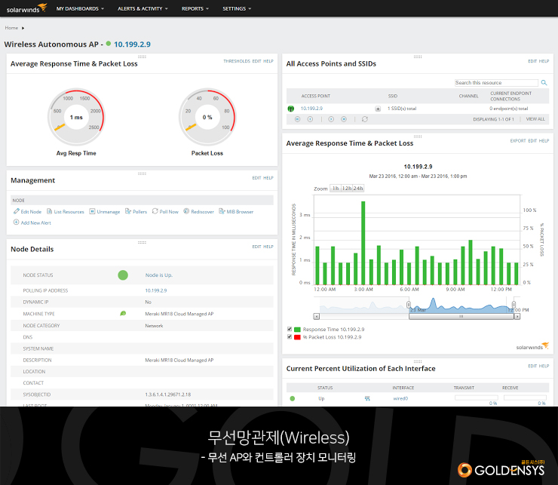Click '1.3.6.1.4.1.29671.2.18' SysObjectID value
558x485 pixels.
coord(167,394)
